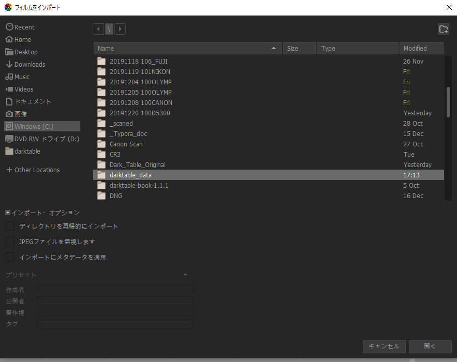Select folder 20191118 106_FUJI
Viewport: 457px width, 362px height.
(269, 62)
